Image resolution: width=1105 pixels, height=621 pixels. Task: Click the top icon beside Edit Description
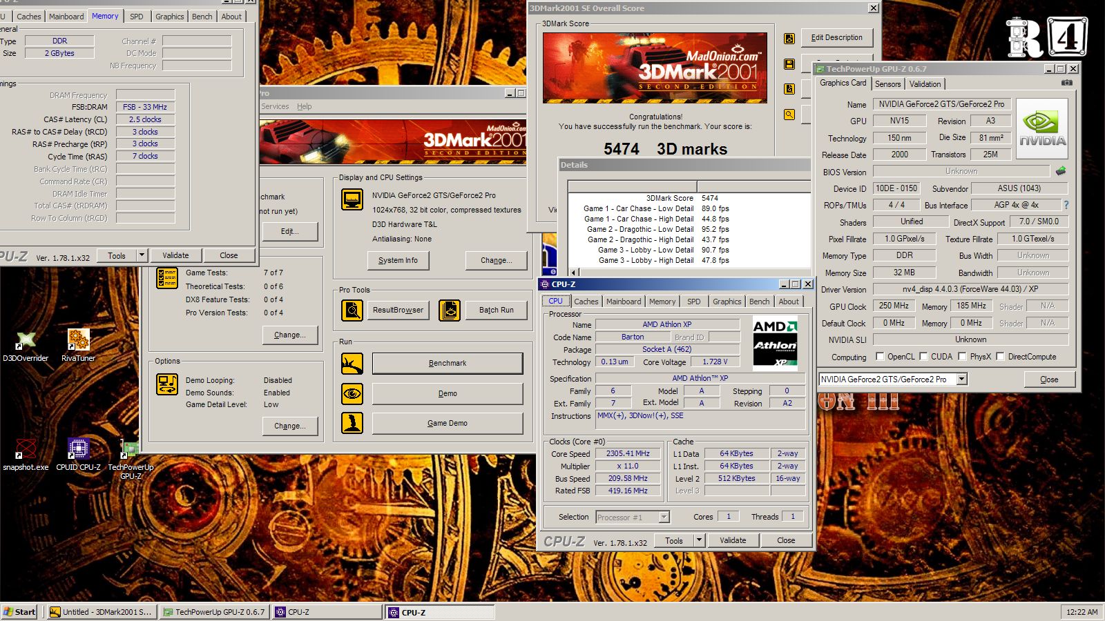(789, 39)
